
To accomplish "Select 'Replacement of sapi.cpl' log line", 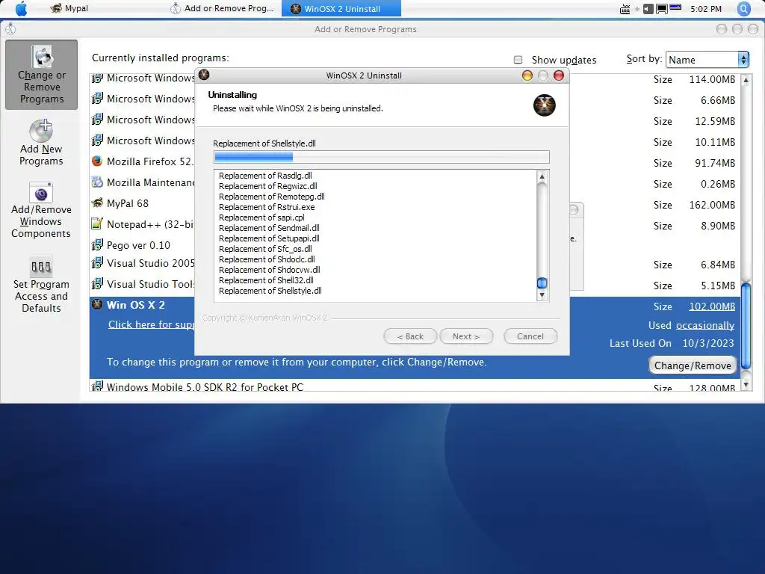I will click(x=261, y=217).
